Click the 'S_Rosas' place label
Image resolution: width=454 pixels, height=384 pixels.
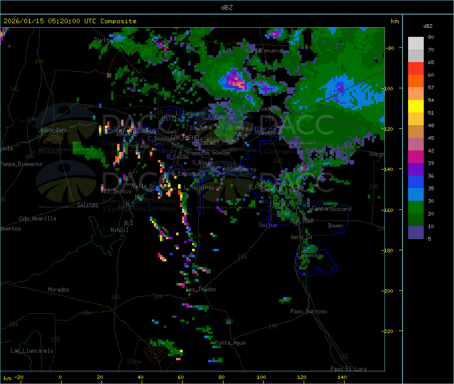point(203,162)
